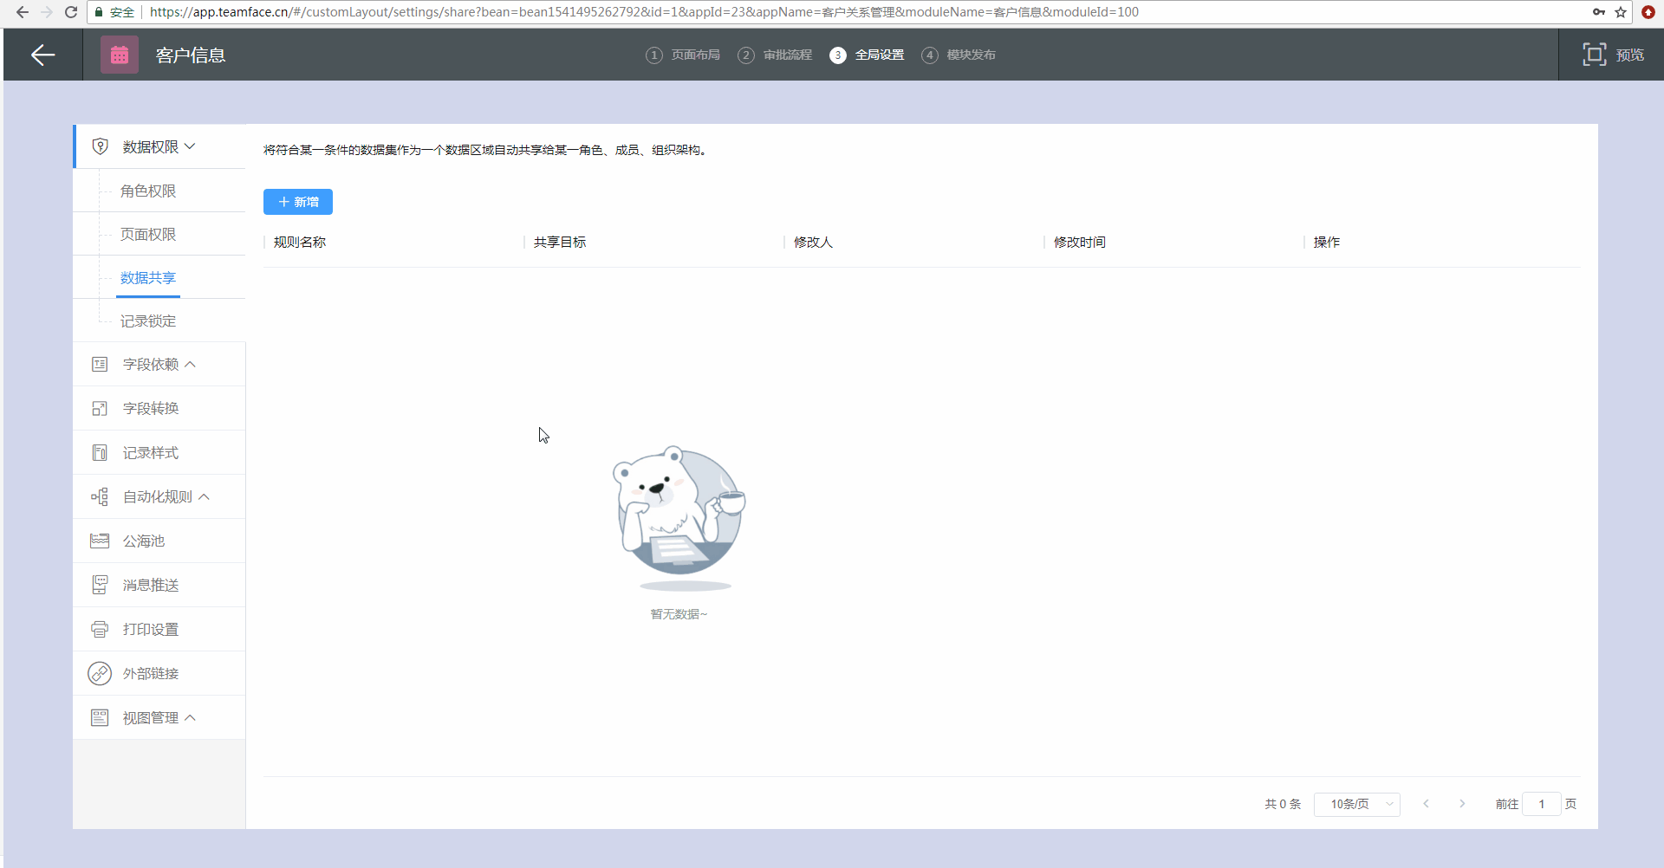The width and height of the screenshot is (1664, 868).
Task: Open 视图管理 via its sidebar icon
Action: pos(100,717)
